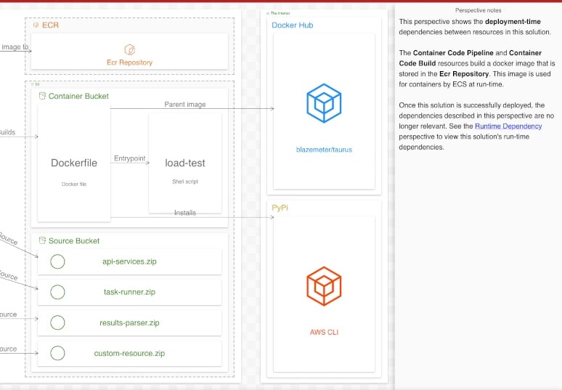Click the Ecr Repository icon

click(129, 49)
